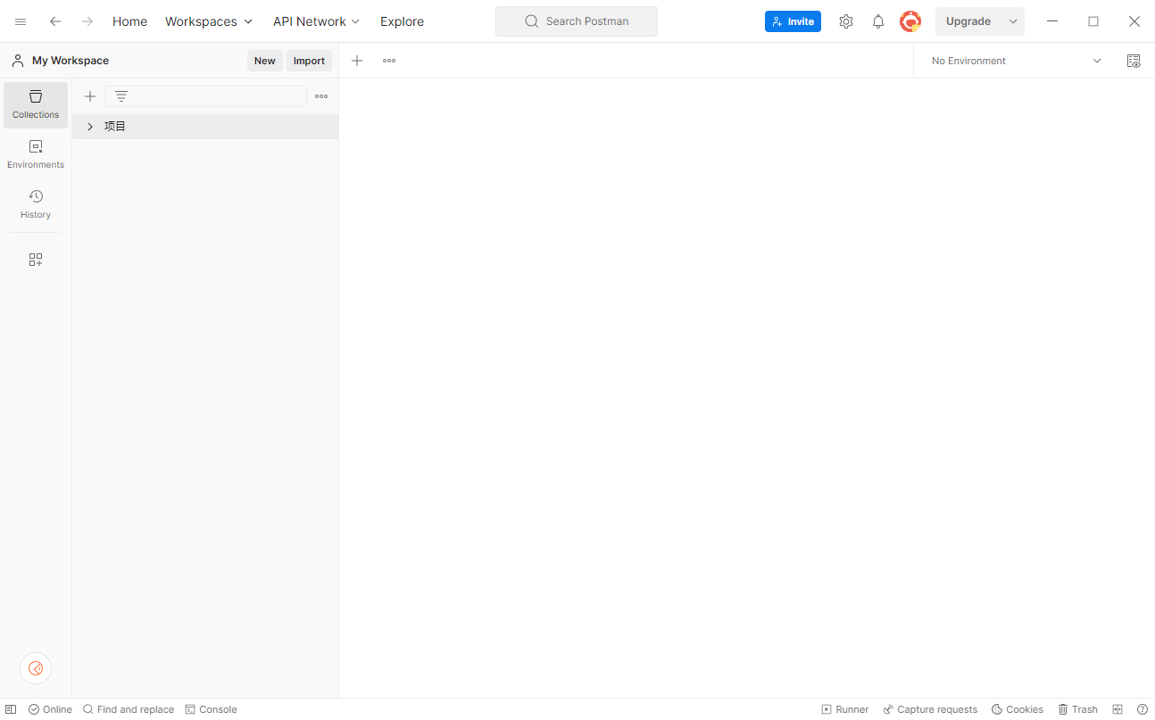Open the API Network dropdown
Screen dimensions: 1155x720
[x=316, y=21]
